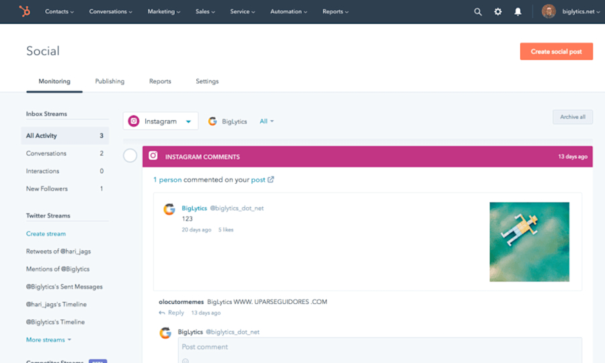
Task: Click Create social post button
Action: point(557,51)
